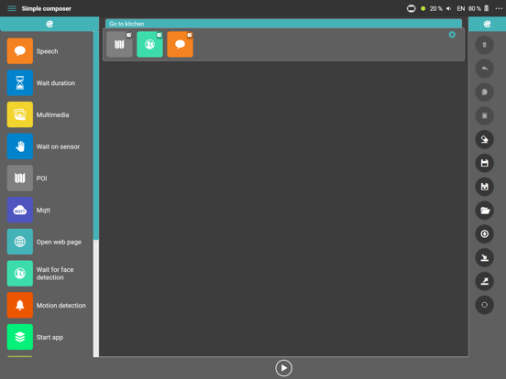Select the Motion detection bell block

pos(19,305)
